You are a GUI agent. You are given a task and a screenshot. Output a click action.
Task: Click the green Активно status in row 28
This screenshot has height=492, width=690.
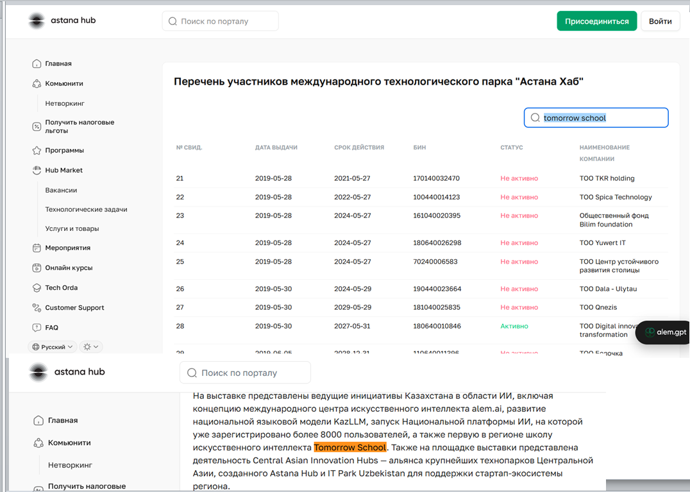[x=514, y=326]
